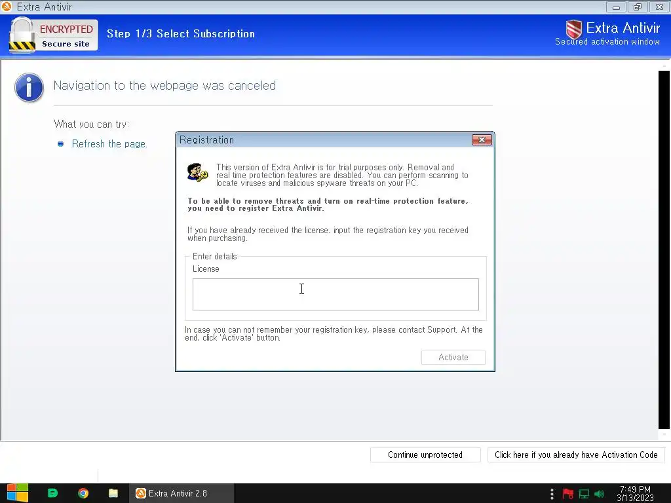Click into the License key input field
671x503 pixels.
tap(335, 294)
